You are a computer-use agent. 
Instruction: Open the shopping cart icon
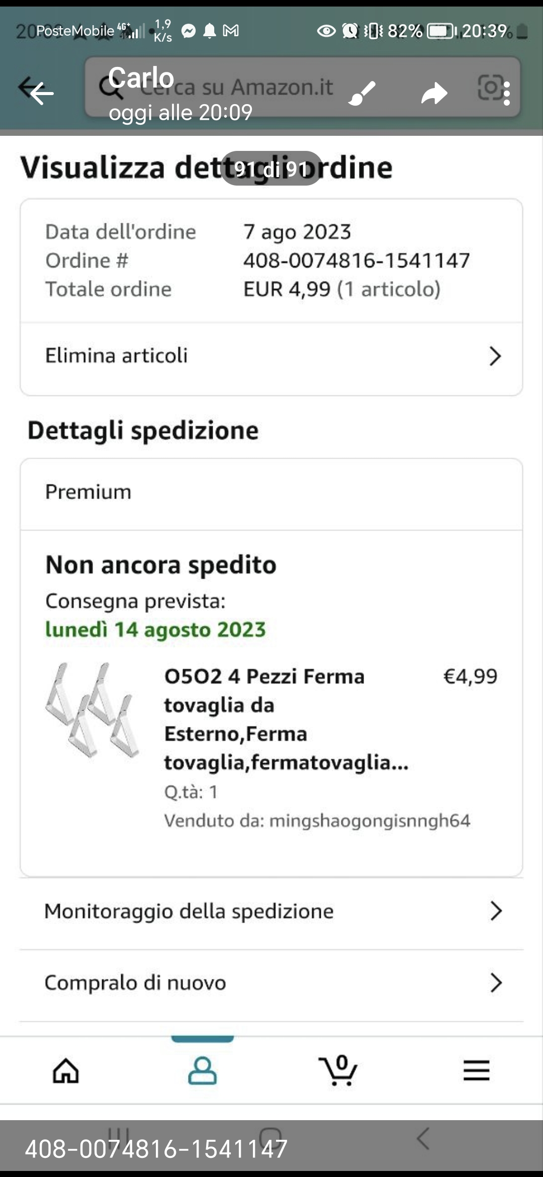click(338, 1070)
